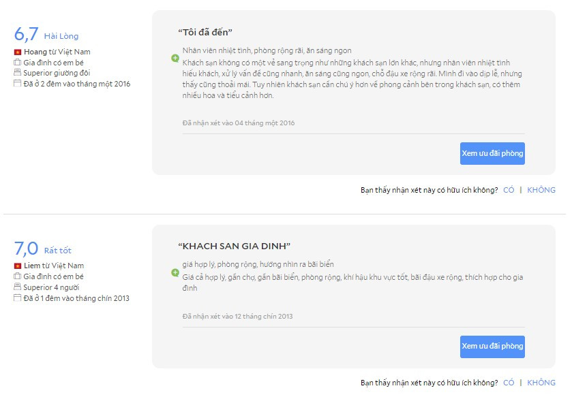Click the family icon in Hoang's review details

click(x=18, y=62)
